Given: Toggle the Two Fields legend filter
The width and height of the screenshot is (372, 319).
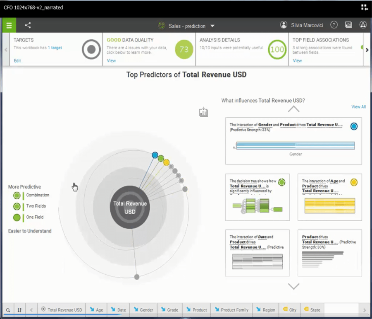Looking at the screenshot, I should tap(17, 206).
